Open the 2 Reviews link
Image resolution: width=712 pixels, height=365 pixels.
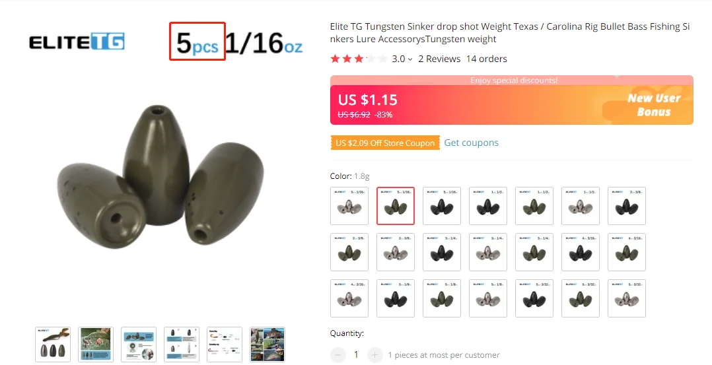[x=439, y=59]
